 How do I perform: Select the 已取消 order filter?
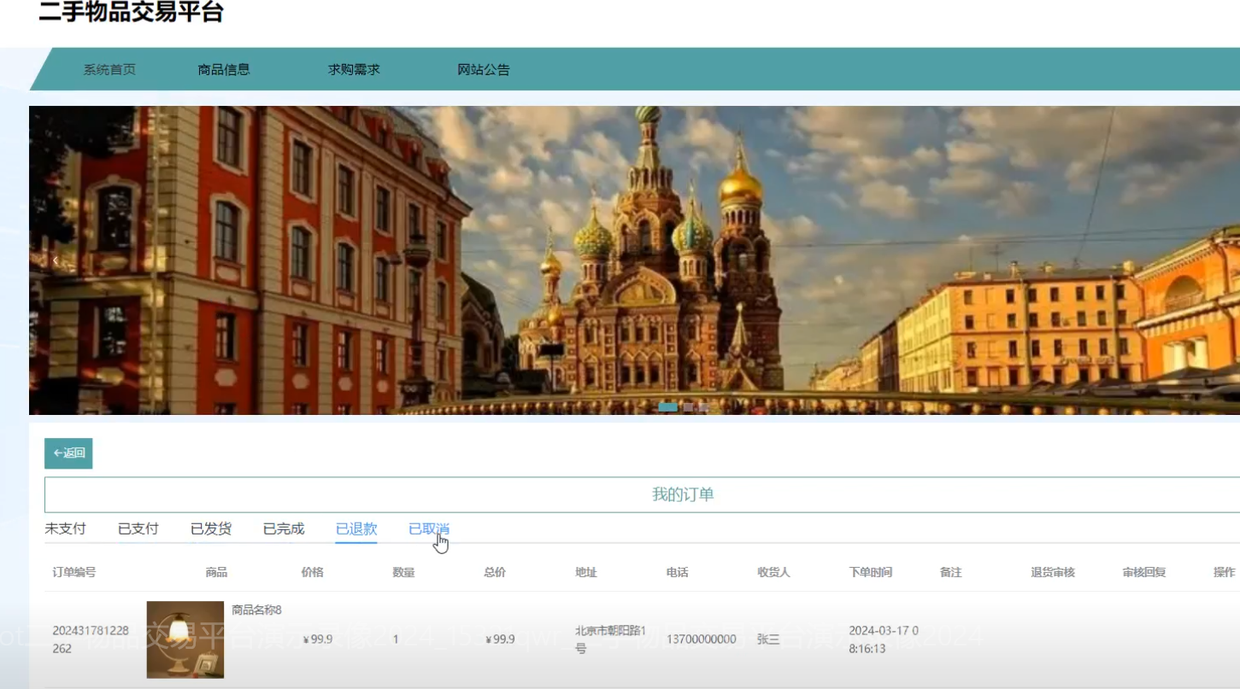[429, 528]
